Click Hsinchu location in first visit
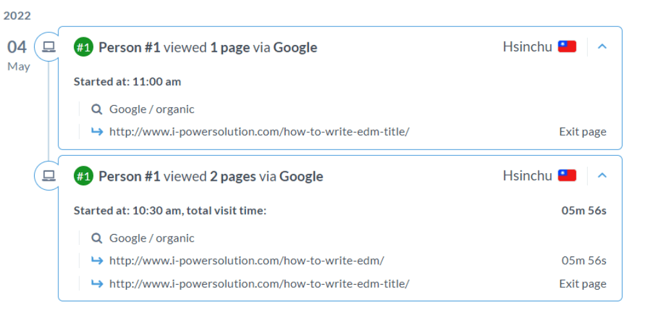Screen dimensions: 647x311 527,47
